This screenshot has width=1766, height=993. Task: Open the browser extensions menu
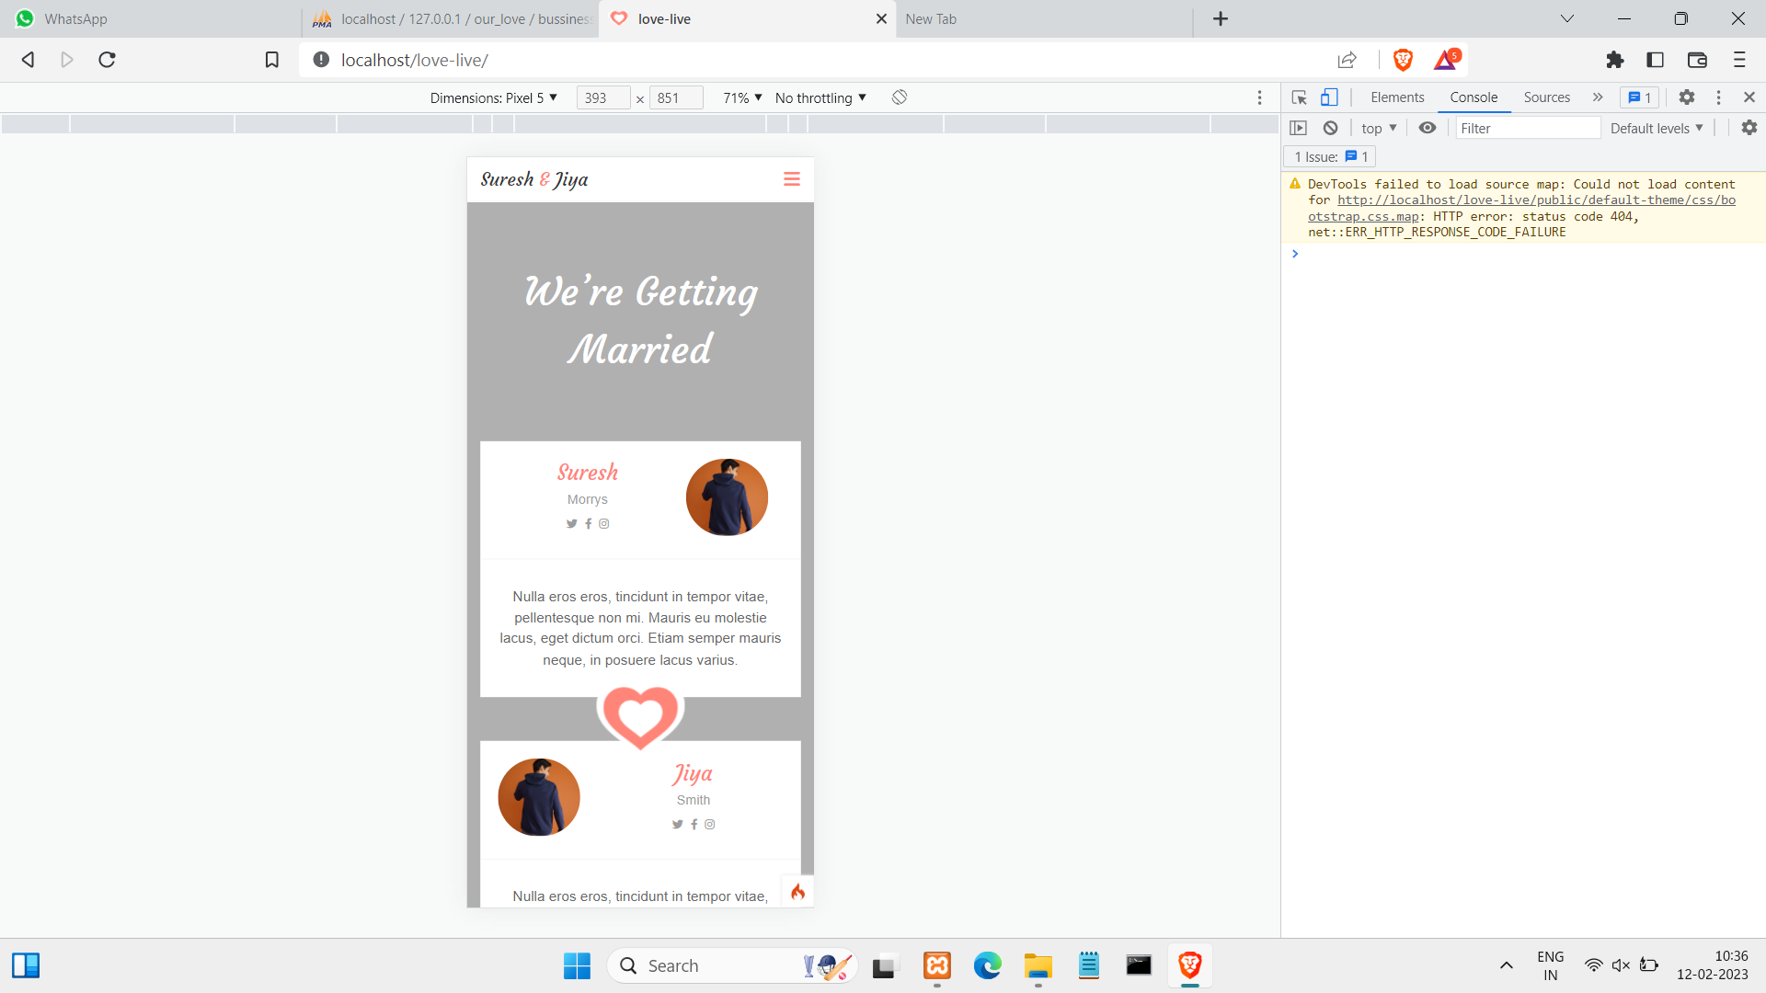[x=1615, y=60]
